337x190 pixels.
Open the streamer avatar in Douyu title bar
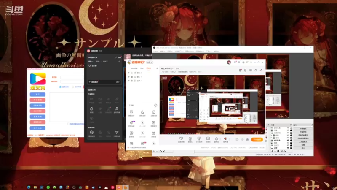[x=229, y=62]
